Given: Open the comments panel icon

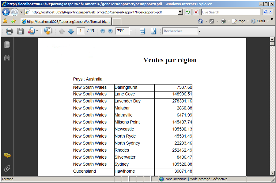Looking at the screenshot, I should pos(7,156).
